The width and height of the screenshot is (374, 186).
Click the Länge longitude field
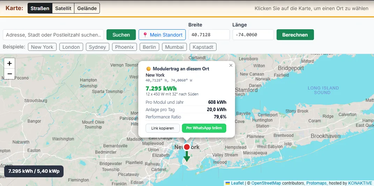click(x=253, y=35)
